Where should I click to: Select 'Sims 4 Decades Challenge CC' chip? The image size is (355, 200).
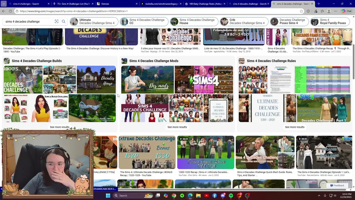pyautogui.click(x=144, y=21)
